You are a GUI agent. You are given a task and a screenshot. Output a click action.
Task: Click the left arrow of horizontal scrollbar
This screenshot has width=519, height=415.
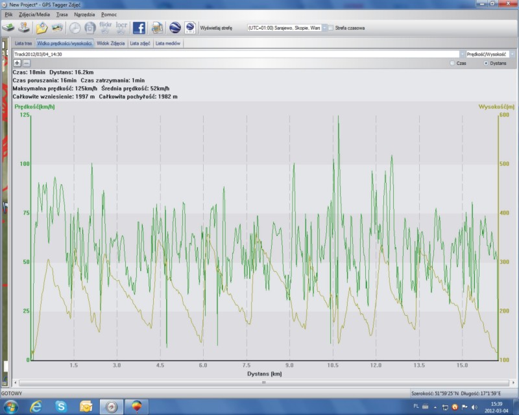pyautogui.click(x=15, y=383)
